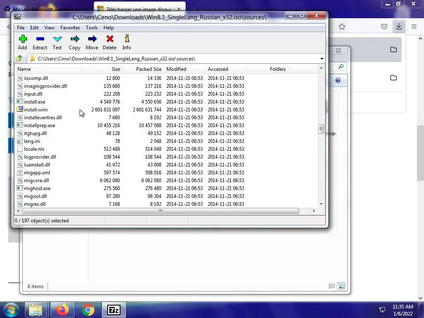Switch Explorer to large icons view

coord(342,286)
